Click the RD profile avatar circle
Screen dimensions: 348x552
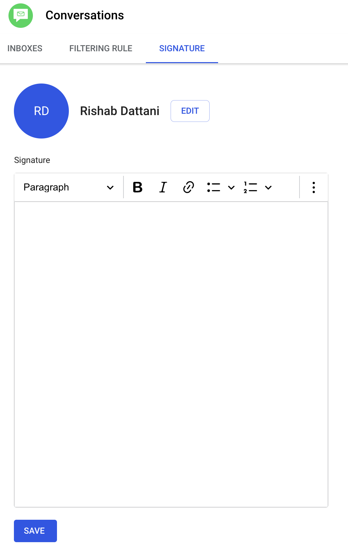tap(41, 111)
